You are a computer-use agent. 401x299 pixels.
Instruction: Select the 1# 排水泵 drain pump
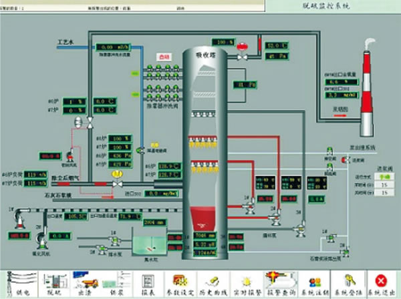(114, 240)
